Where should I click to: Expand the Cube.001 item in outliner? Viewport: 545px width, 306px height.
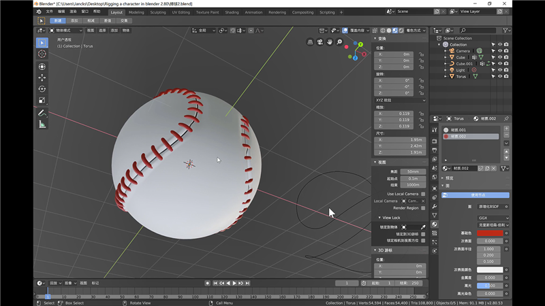coord(446,64)
